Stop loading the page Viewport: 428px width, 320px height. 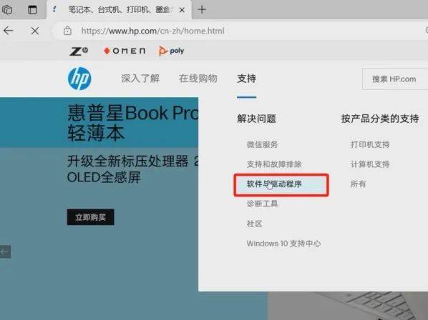click(34, 31)
